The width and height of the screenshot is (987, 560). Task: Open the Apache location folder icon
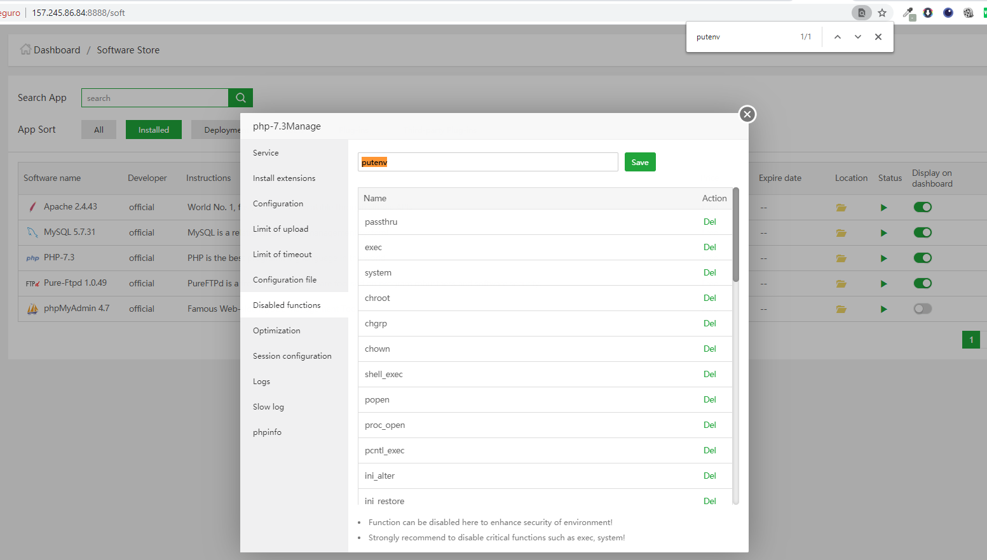point(841,208)
